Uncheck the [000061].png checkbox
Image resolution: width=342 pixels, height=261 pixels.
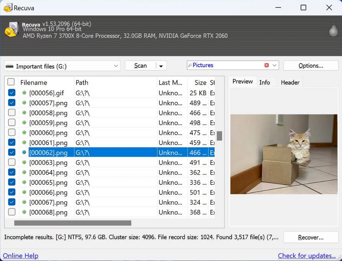tap(12, 143)
